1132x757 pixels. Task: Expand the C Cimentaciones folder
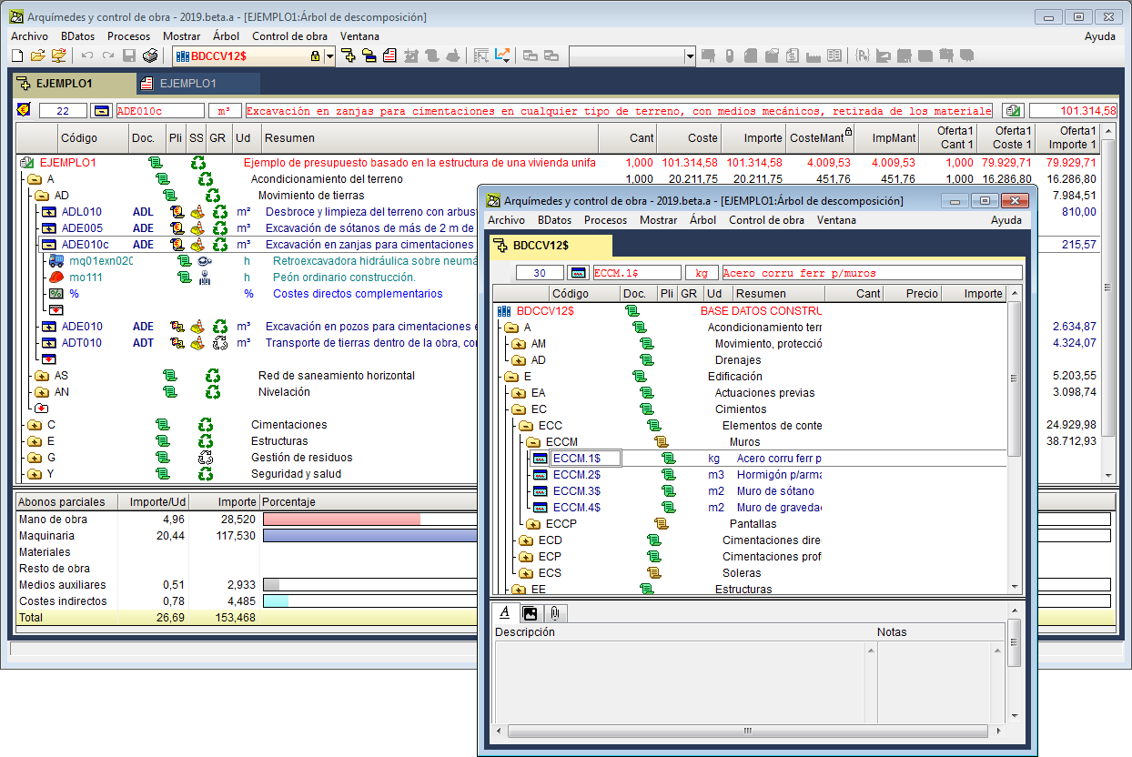34,425
